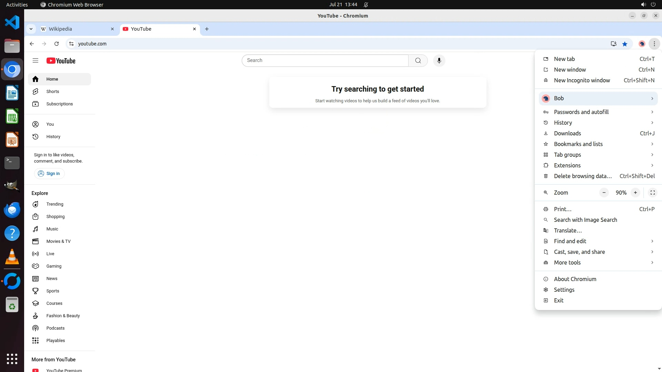Select New Incognito window menu item
The image size is (662, 372).
[x=582, y=80]
